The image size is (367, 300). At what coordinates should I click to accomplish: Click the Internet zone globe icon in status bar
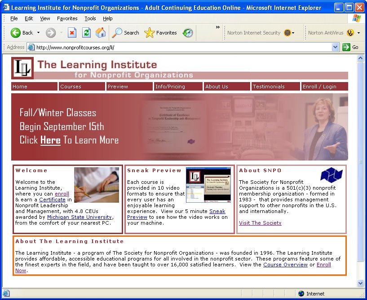click(x=301, y=293)
